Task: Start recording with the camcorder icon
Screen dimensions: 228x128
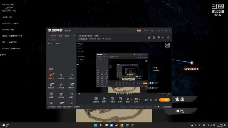Action: tap(146, 100)
